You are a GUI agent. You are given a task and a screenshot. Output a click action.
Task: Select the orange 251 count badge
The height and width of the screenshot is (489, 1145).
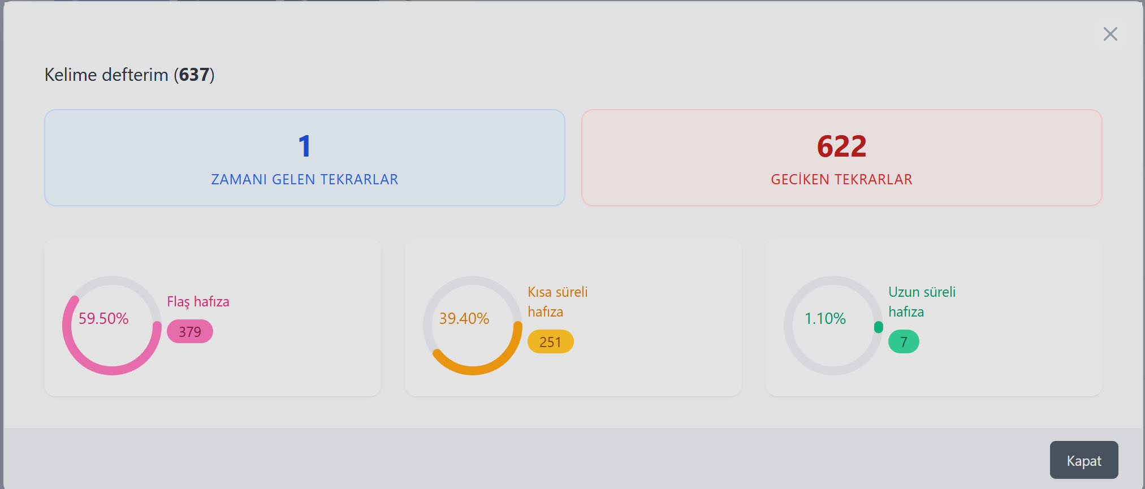pyautogui.click(x=550, y=341)
